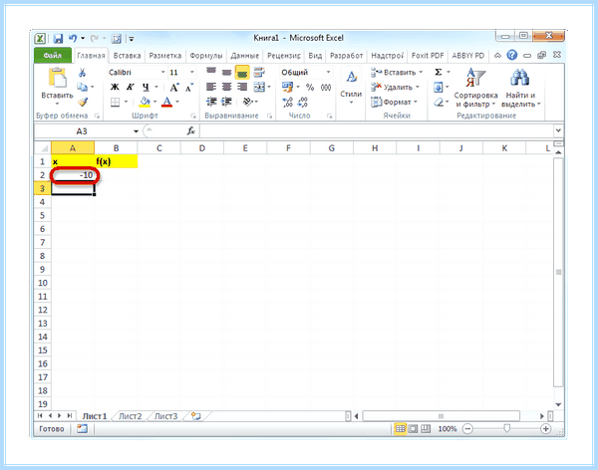Viewport: 598px width, 470px height.
Task: Switch to the Разметка tab
Action: pos(165,56)
